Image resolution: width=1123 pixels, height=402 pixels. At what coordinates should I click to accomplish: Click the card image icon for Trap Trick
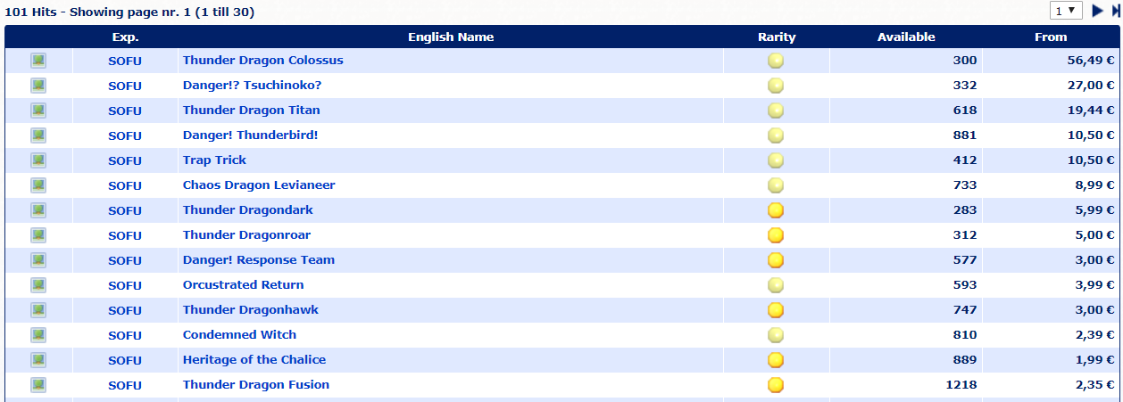[38, 160]
